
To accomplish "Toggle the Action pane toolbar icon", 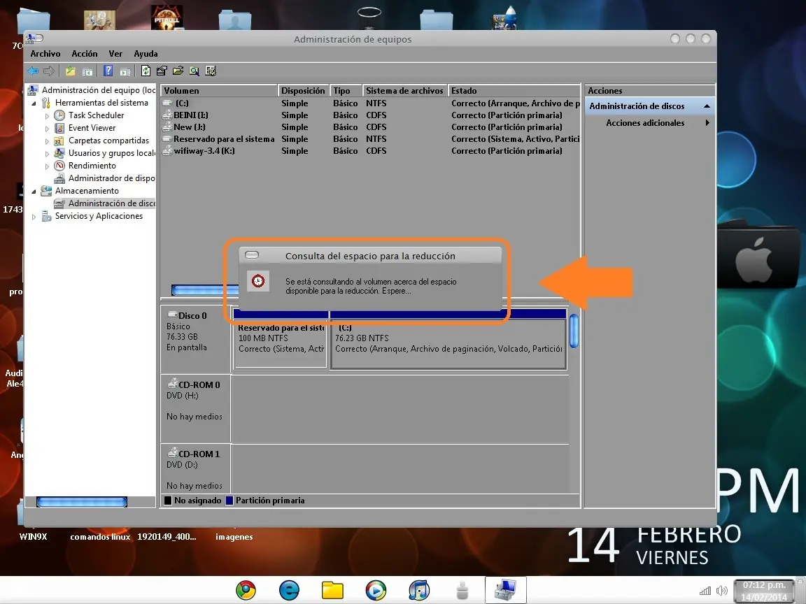I will pos(125,71).
